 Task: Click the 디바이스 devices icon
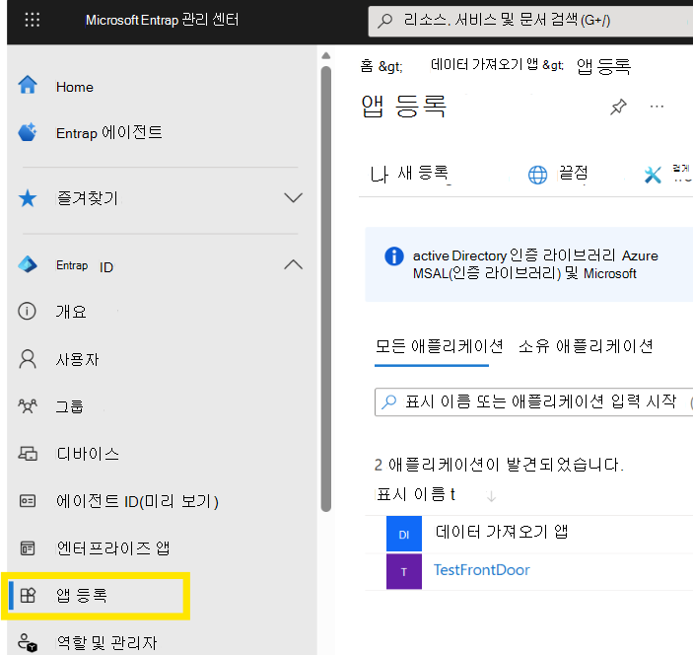click(28, 454)
